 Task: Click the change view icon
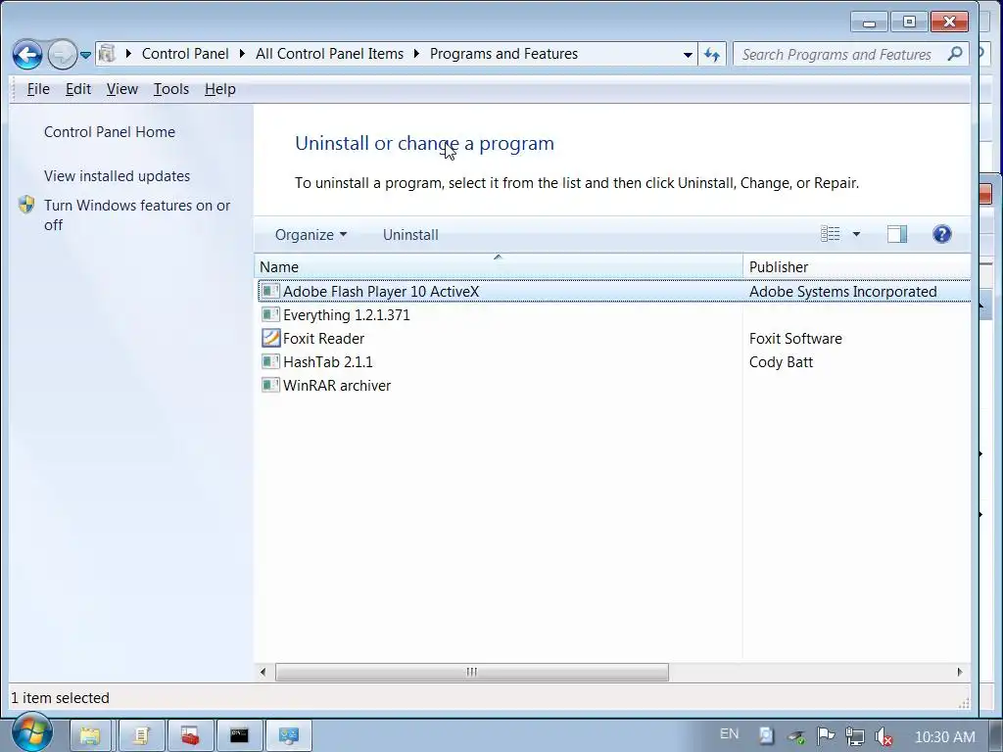[x=831, y=234]
